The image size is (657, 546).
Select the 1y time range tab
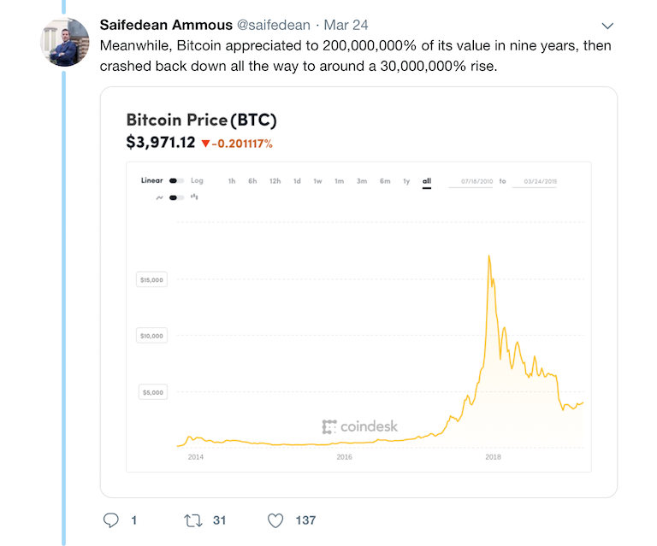point(406,181)
